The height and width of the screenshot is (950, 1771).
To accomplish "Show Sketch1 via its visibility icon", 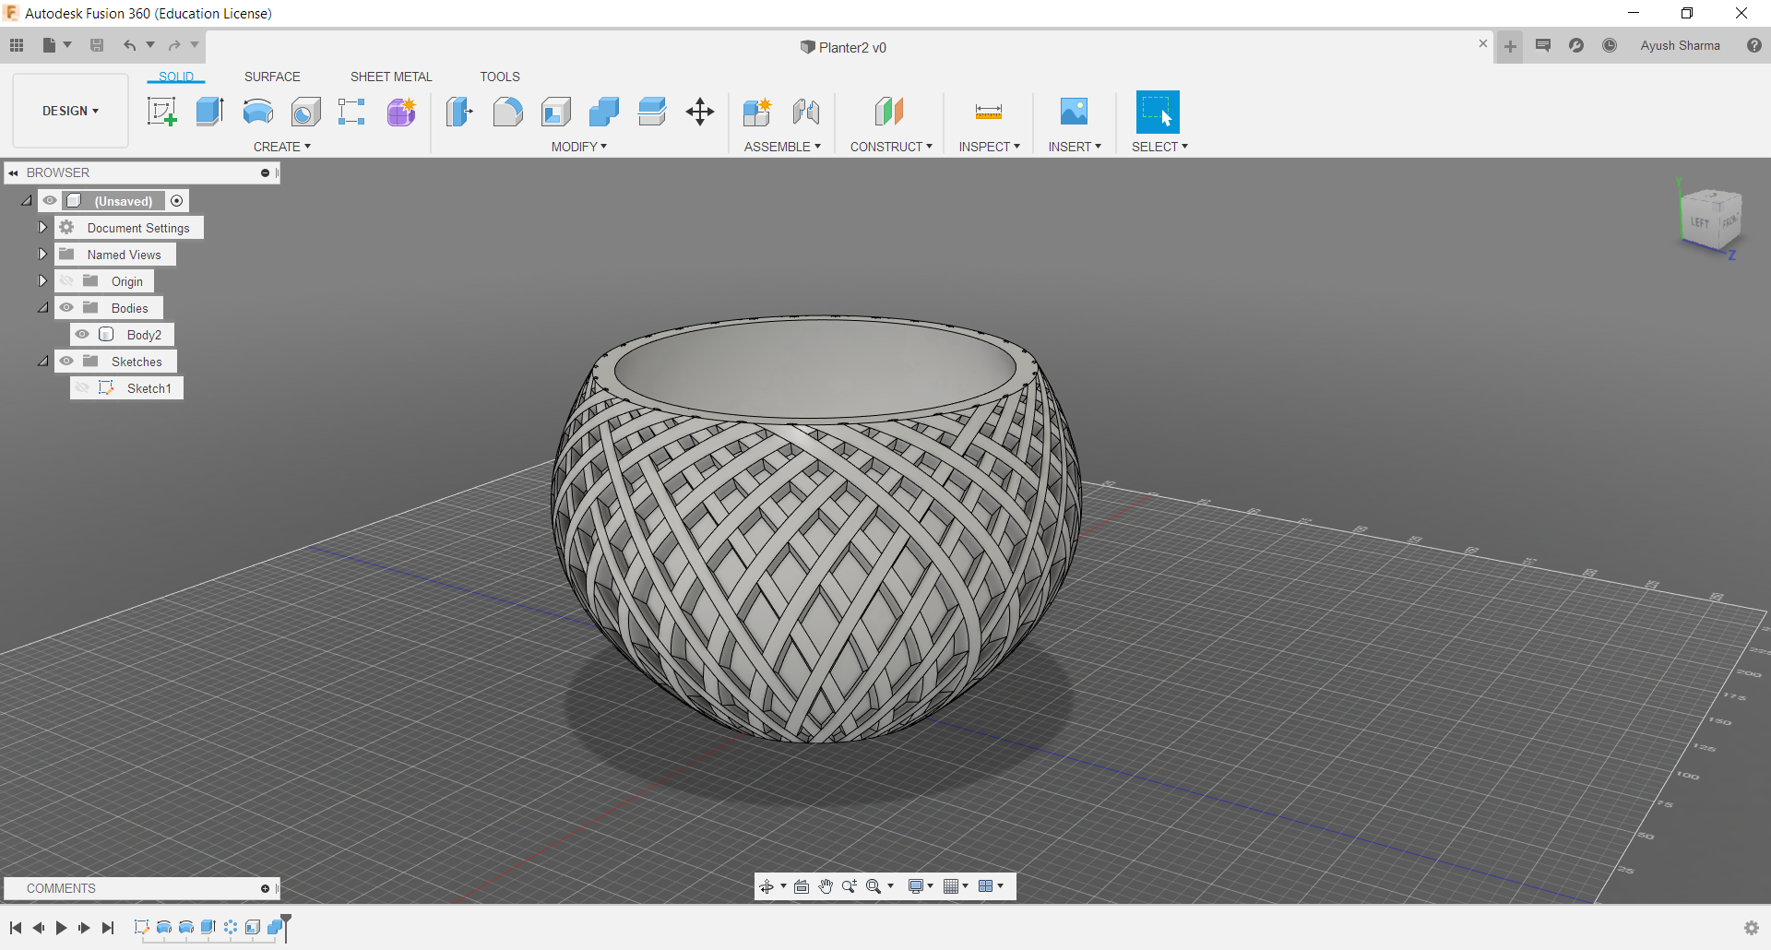I will [x=83, y=388].
